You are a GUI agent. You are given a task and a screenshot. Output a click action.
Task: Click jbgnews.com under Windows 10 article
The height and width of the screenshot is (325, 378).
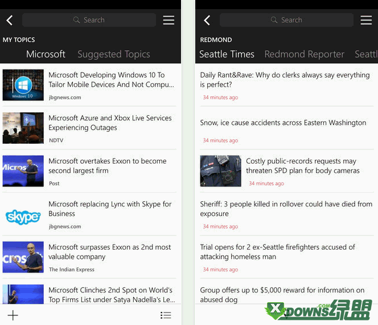65,97
